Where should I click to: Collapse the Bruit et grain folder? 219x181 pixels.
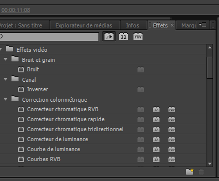[5, 59]
